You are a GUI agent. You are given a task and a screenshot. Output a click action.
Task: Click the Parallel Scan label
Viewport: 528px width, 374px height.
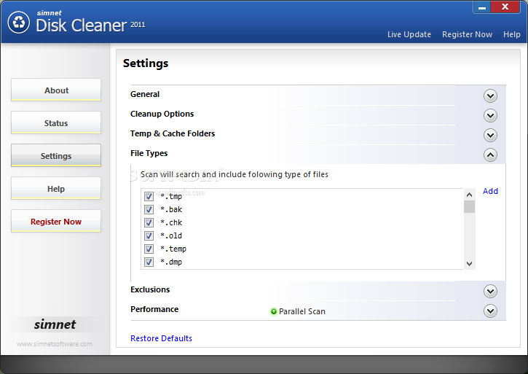[302, 311]
